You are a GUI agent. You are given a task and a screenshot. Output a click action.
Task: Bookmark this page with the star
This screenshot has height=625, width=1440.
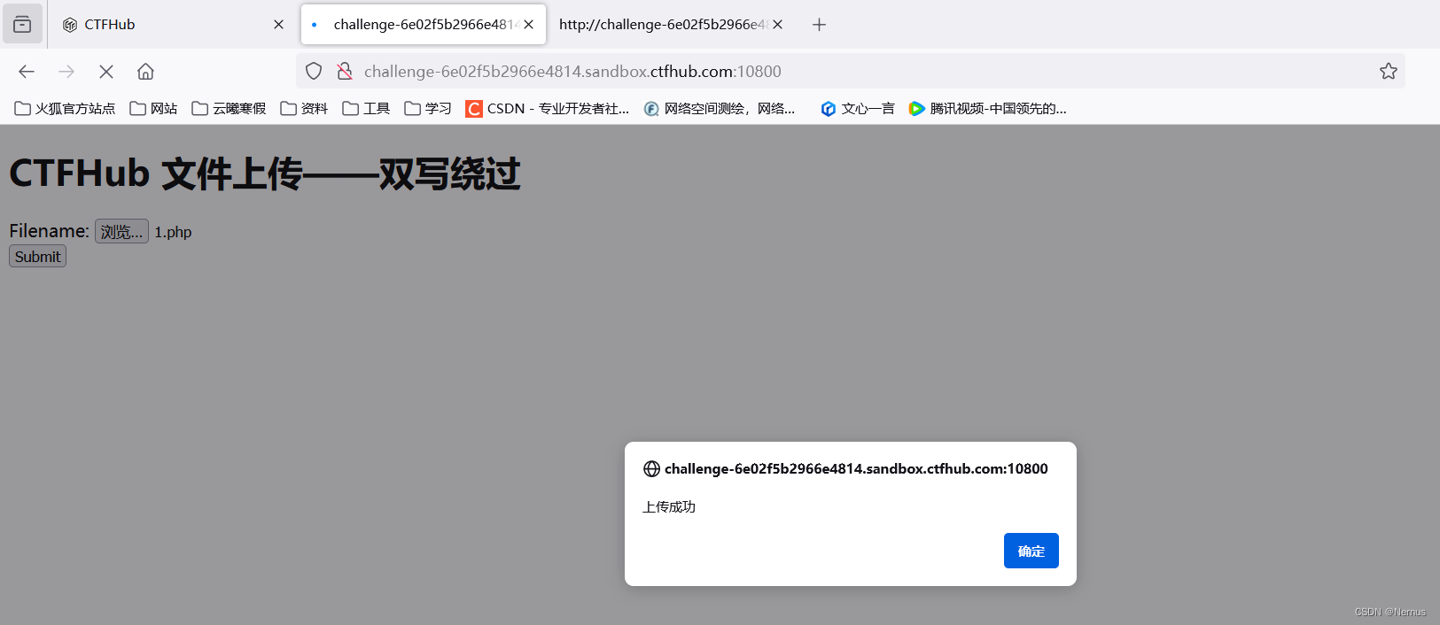pyautogui.click(x=1388, y=72)
